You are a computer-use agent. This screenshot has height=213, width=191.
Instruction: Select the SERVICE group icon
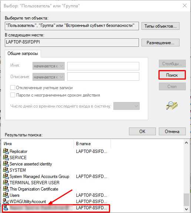tap(6, 157)
